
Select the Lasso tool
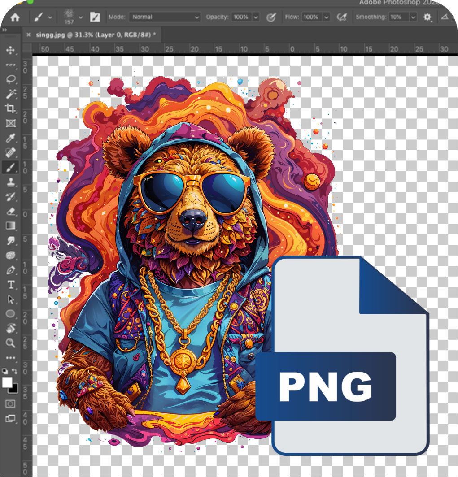coord(11,79)
